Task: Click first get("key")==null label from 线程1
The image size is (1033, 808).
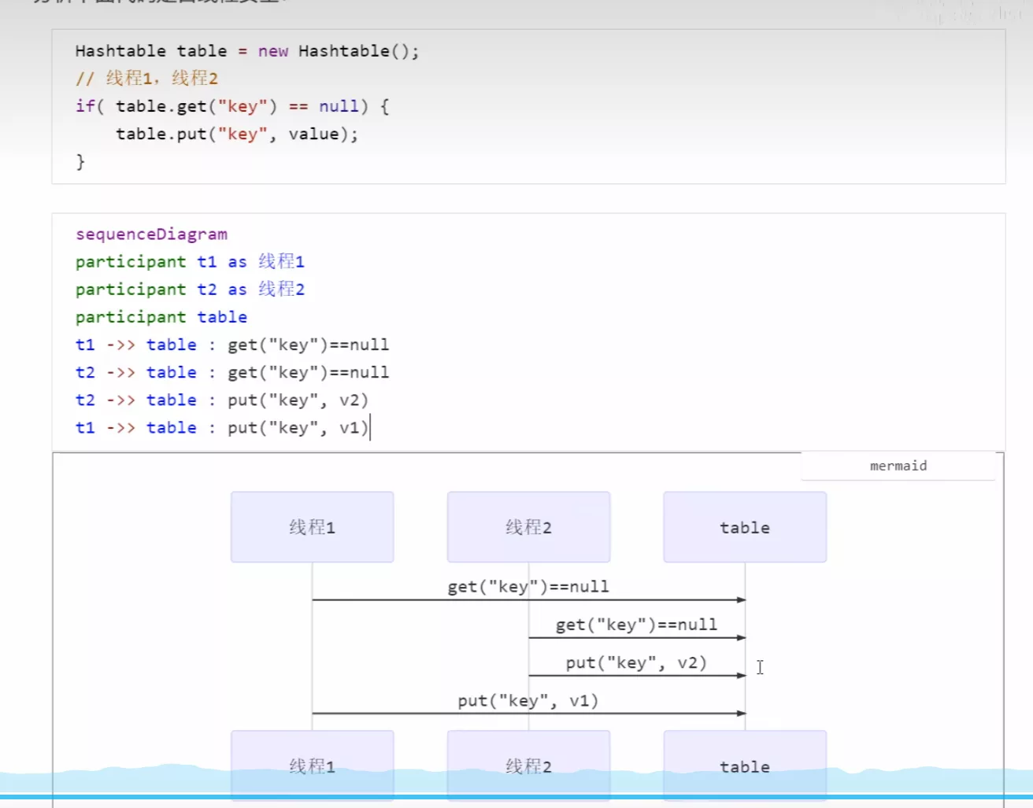Action: [528, 586]
